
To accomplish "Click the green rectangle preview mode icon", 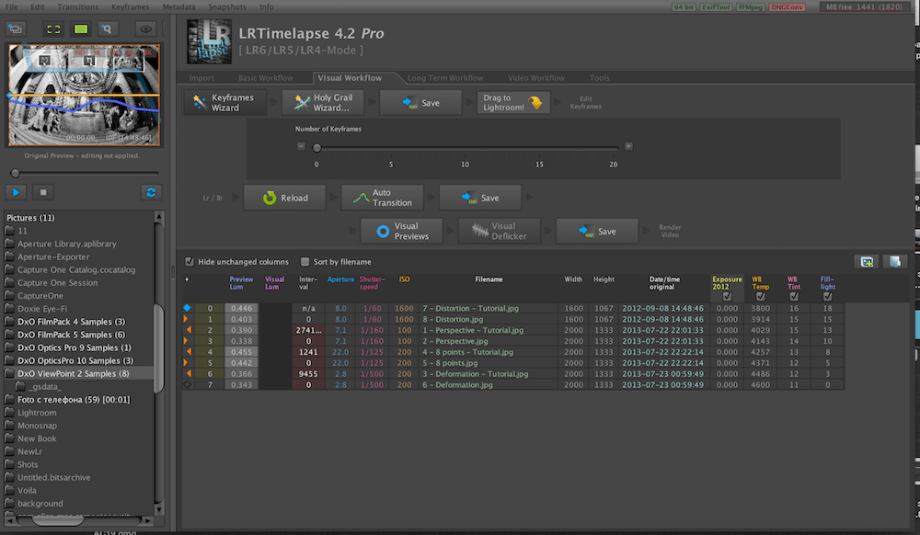I will point(80,28).
